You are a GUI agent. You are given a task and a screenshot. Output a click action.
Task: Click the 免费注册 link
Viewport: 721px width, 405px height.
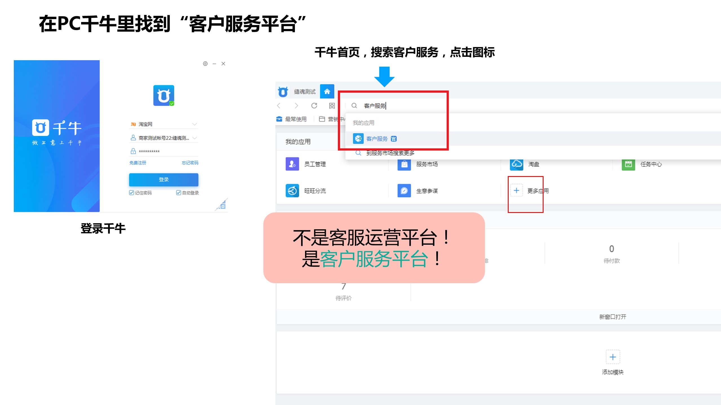click(138, 163)
